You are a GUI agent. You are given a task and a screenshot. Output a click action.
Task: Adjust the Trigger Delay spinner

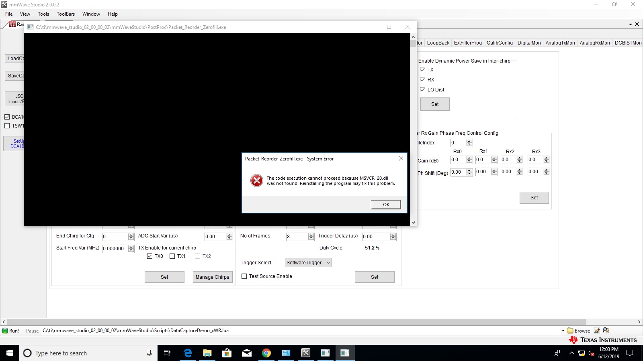point(393,237)
